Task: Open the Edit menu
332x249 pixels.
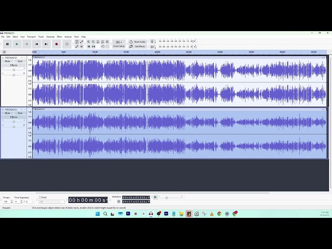Action: tap(8, 37)
